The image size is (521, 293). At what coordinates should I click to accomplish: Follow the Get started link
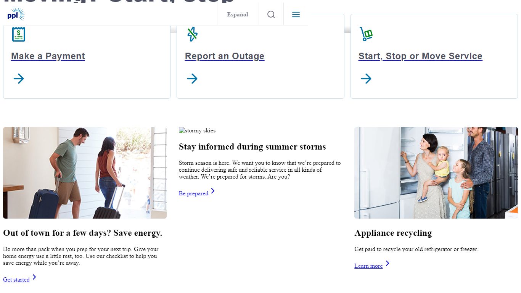tap(16, 280)
